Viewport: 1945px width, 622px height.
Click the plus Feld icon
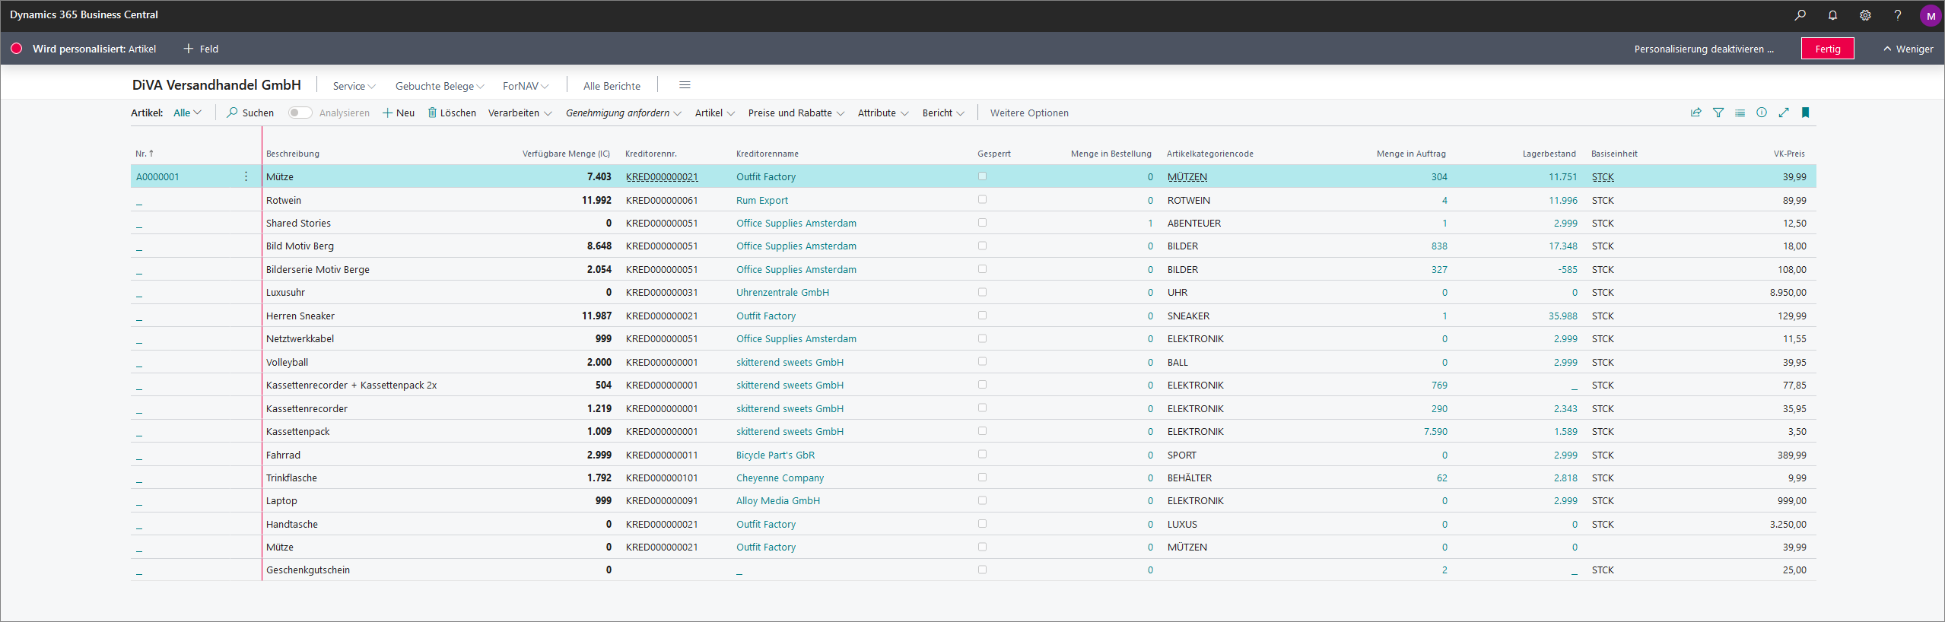189,49
